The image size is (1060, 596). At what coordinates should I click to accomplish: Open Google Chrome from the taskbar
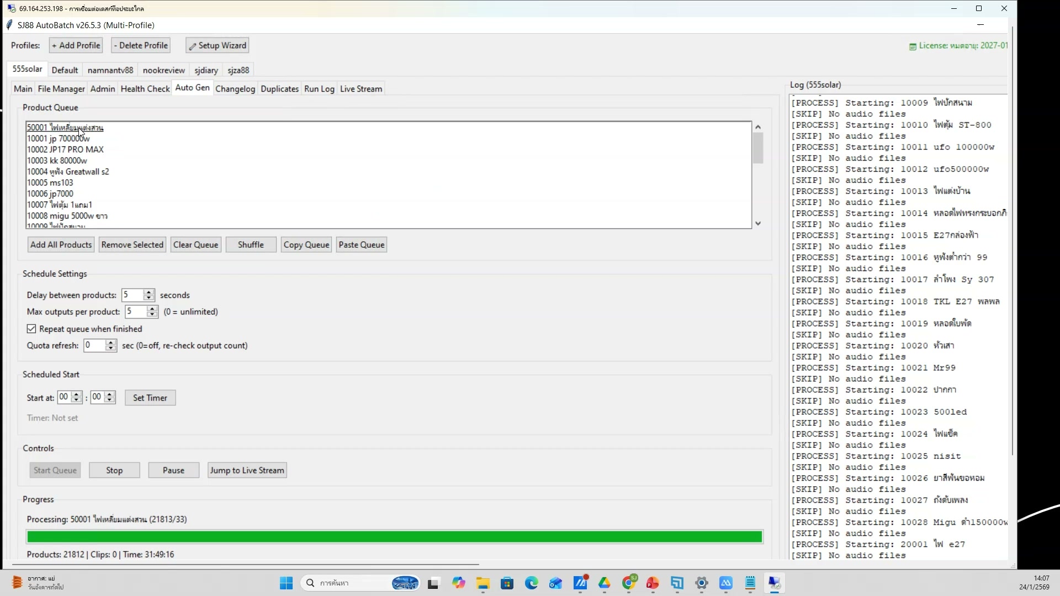tap(629, 583)
